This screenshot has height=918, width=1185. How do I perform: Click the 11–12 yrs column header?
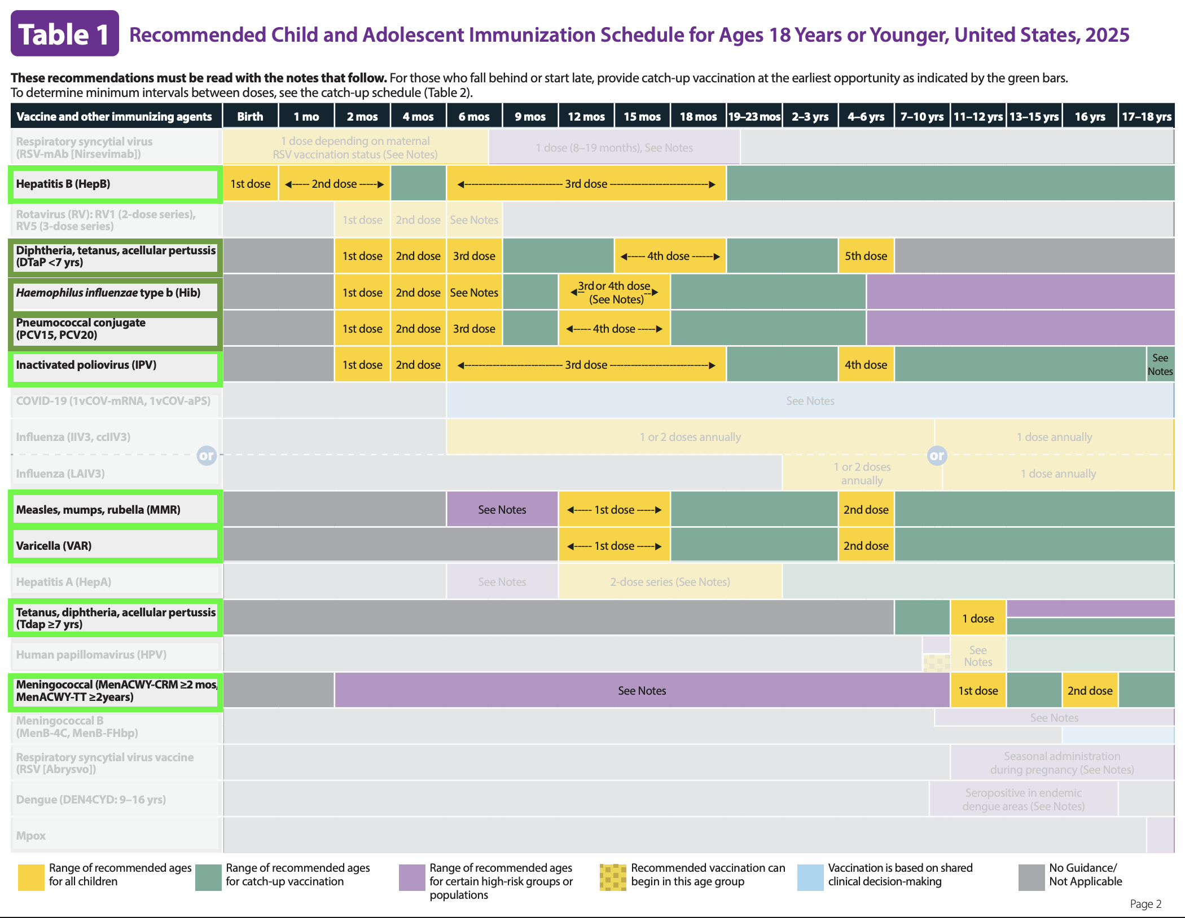pos(978,117)
